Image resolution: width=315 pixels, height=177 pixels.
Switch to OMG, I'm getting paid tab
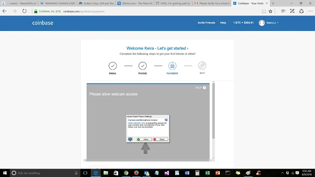point(173,4)
